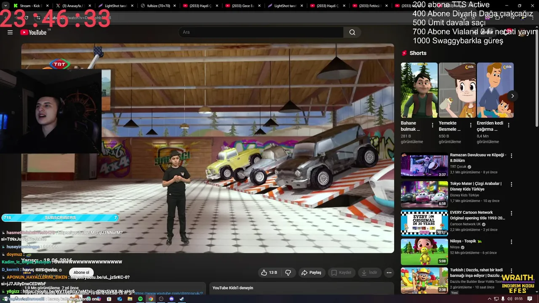Open Steam from the taskbar
The image size is (539, 303).
pyautogui.click(x=182, y=299)
